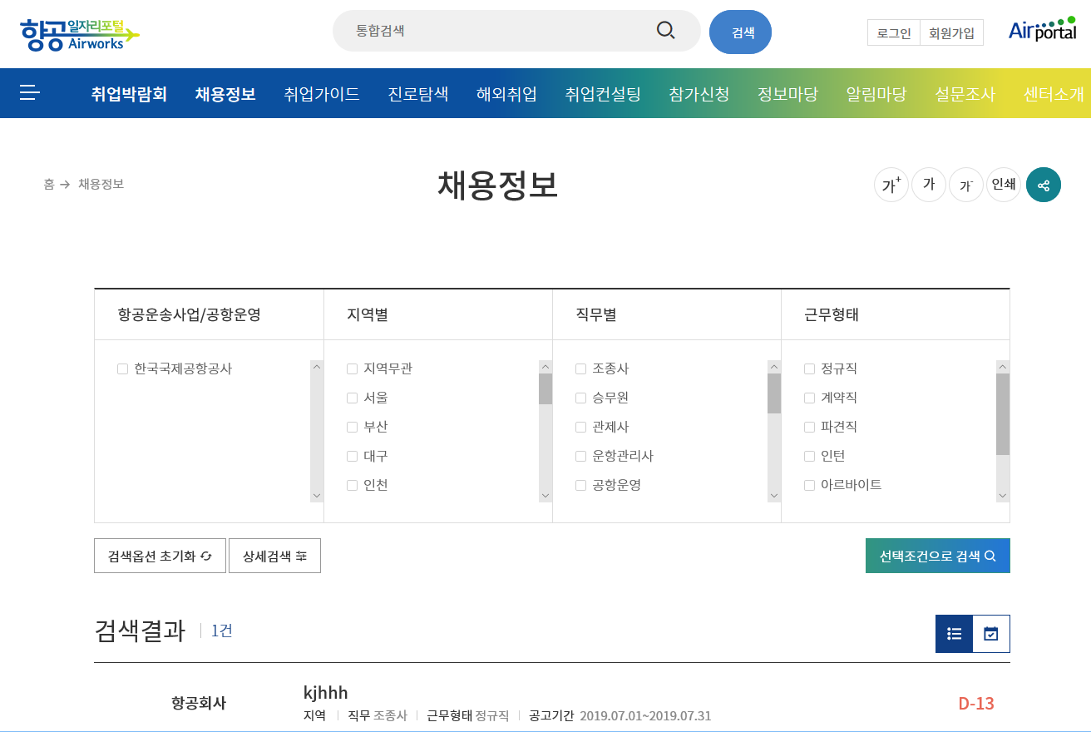Expand 상세검색 advanced search
The image size is (1091, 732).
click(x=274, y=556)
